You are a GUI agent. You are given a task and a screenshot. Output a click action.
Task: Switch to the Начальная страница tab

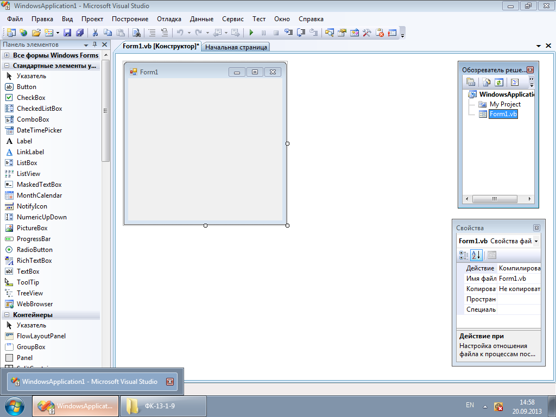[x=236, y=47]
